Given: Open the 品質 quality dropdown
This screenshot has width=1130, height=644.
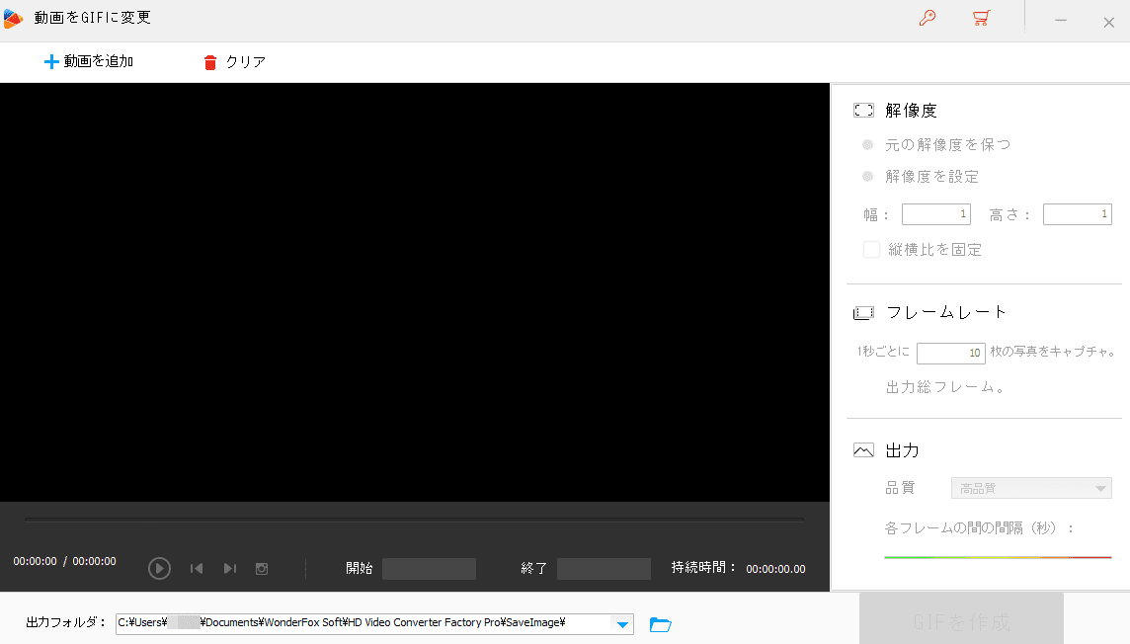Looking at the screenshot, I should pyautogui.click(x=1031, y=488).
